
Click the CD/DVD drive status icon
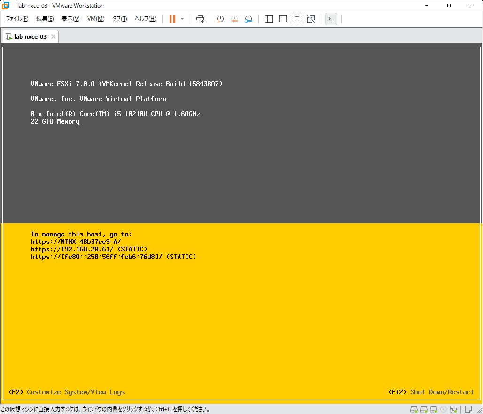[x=443, y=409]
